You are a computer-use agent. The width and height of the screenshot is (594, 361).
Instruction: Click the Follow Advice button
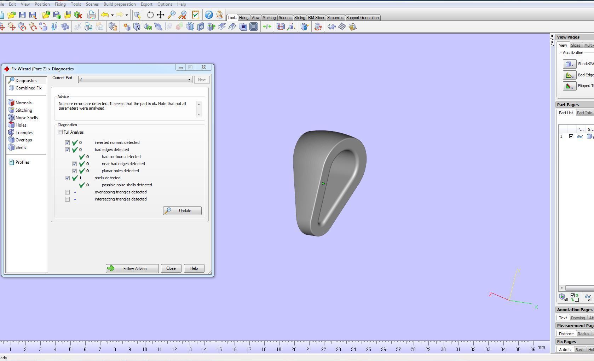point(132,269)
